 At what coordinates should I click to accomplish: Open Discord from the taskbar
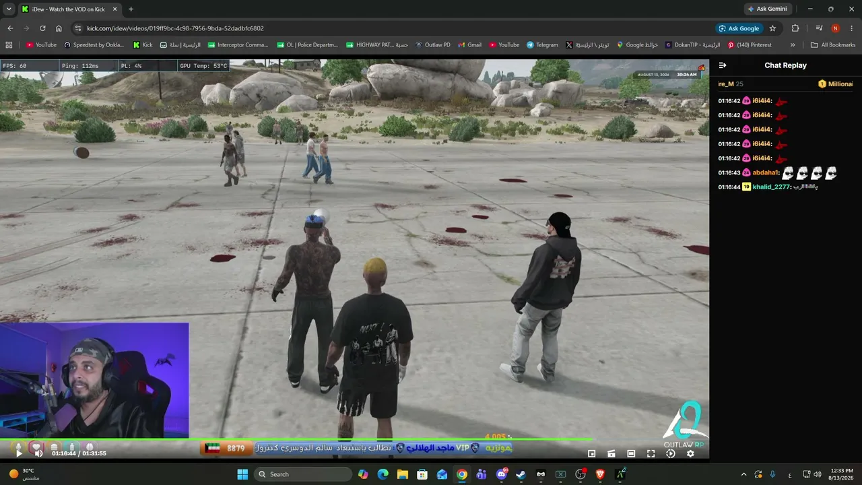tap(502, 474)
